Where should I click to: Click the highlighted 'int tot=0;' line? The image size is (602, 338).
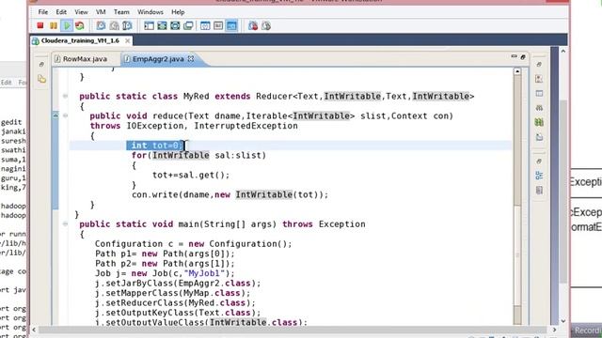[x=155, y=146]
